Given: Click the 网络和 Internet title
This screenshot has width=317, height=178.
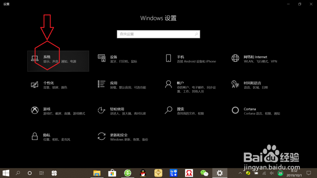Looking at the screenshot, I should 255,57.
